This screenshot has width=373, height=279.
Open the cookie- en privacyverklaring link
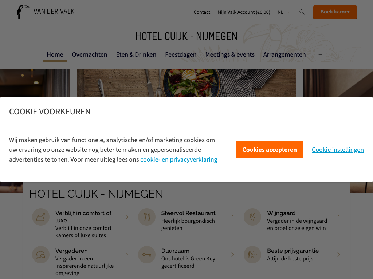pos(178,159)
